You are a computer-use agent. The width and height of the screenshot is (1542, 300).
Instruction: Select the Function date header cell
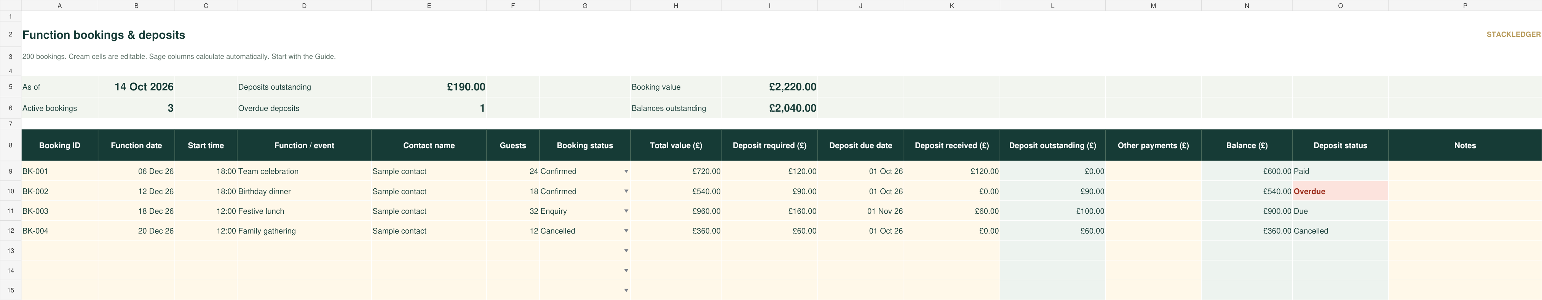point(136,145)
